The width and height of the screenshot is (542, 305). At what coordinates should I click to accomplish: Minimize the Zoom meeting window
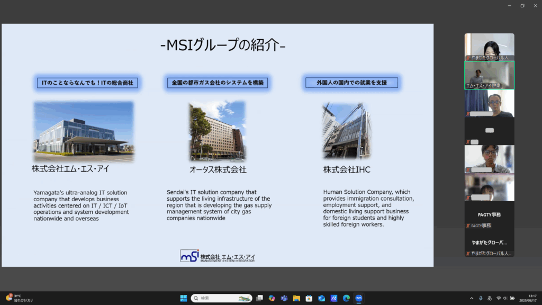click(509, 5)
